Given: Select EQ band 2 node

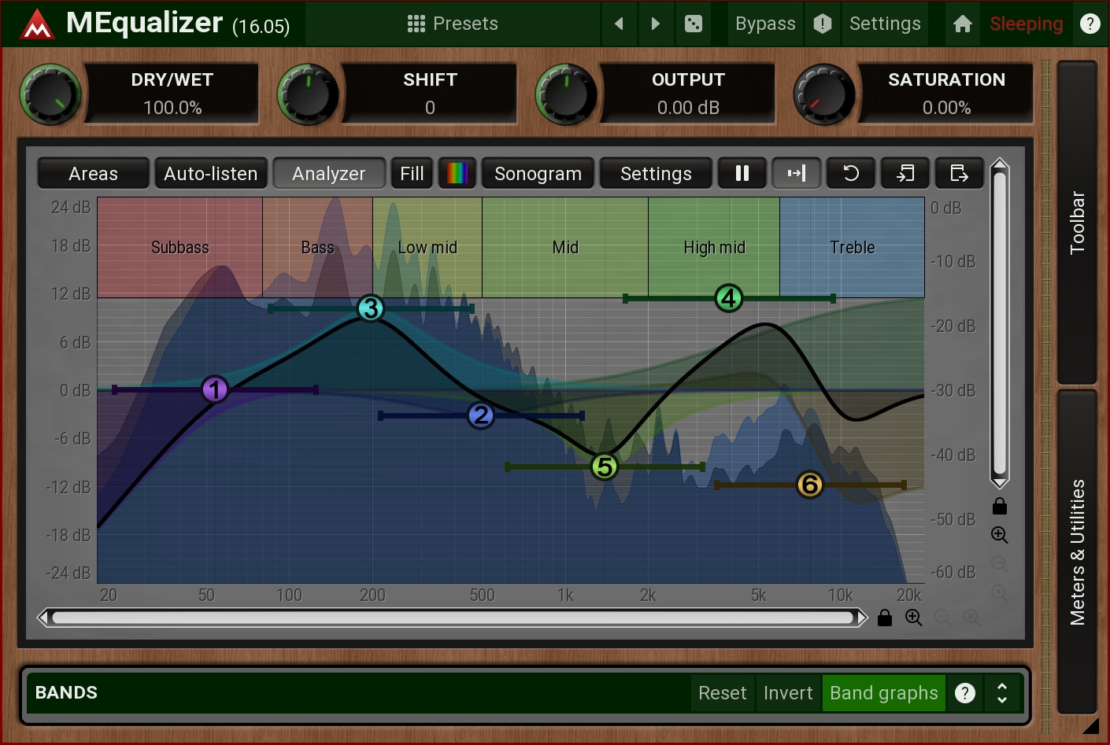Looking at the screenshot, I should point(481,415).
